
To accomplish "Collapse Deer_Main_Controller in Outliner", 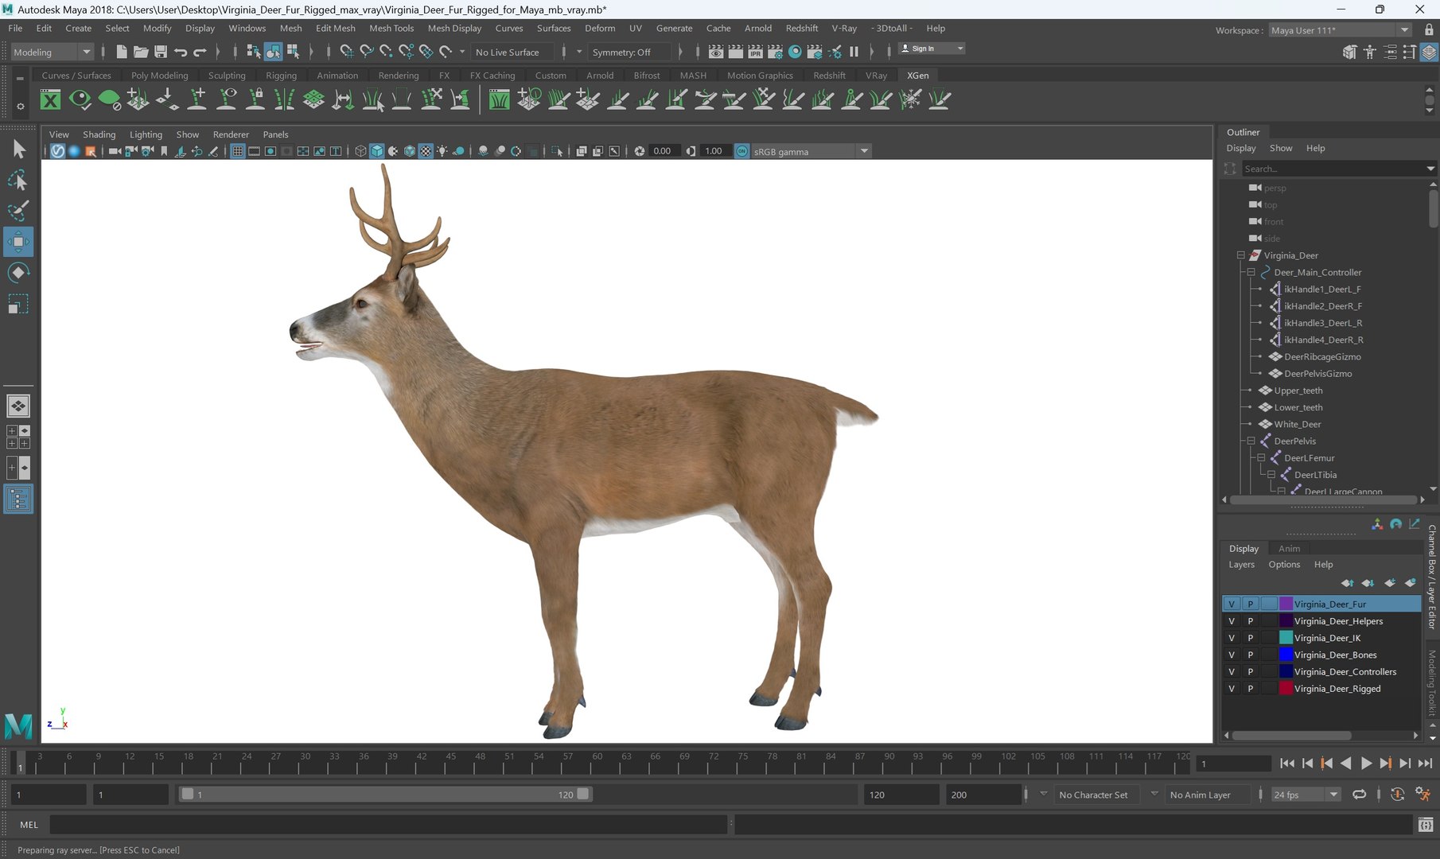I will (x=1251, y=272).
